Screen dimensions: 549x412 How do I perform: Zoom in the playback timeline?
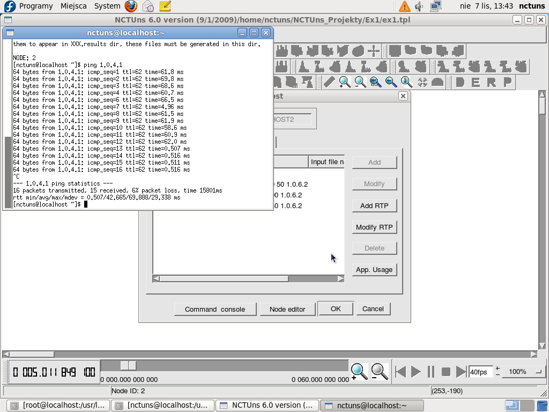click(x=359, y=371)
